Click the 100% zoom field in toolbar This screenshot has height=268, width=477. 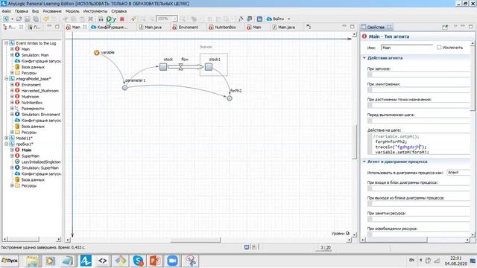(166, 19)
